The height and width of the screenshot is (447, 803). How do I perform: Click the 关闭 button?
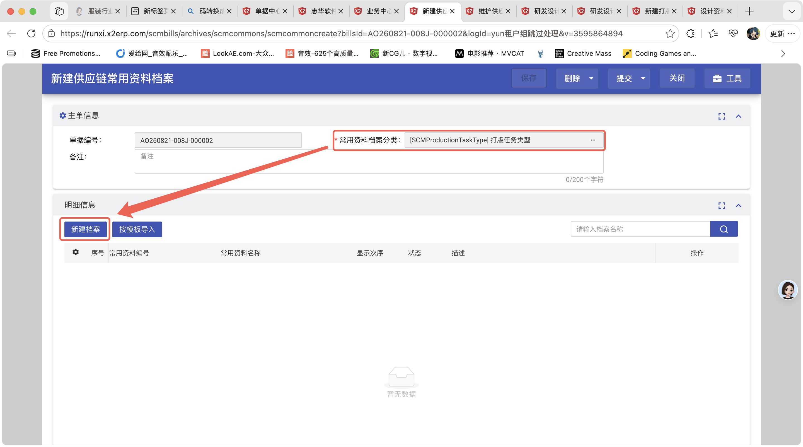pos(677,78)
